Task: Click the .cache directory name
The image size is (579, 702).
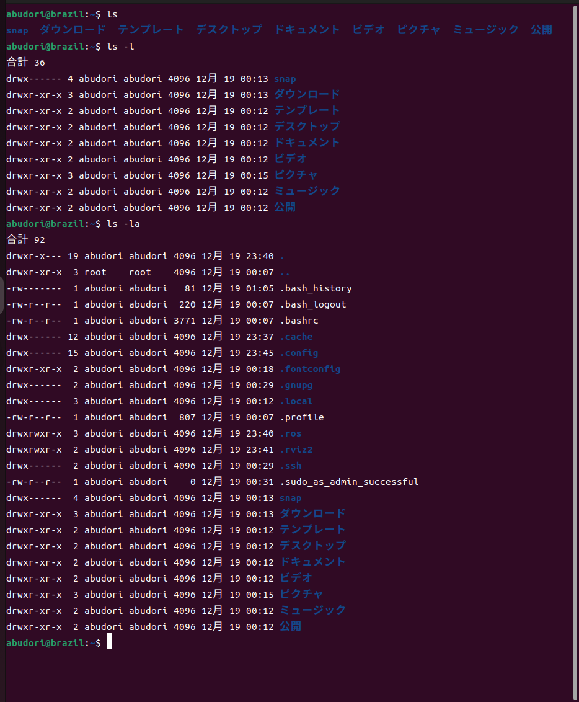Action: click(x=296, y=337)
